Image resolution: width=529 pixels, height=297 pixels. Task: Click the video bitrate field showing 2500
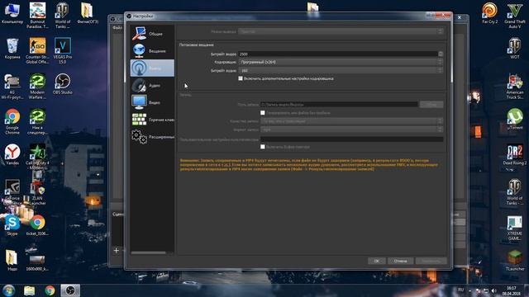[338, 54]
